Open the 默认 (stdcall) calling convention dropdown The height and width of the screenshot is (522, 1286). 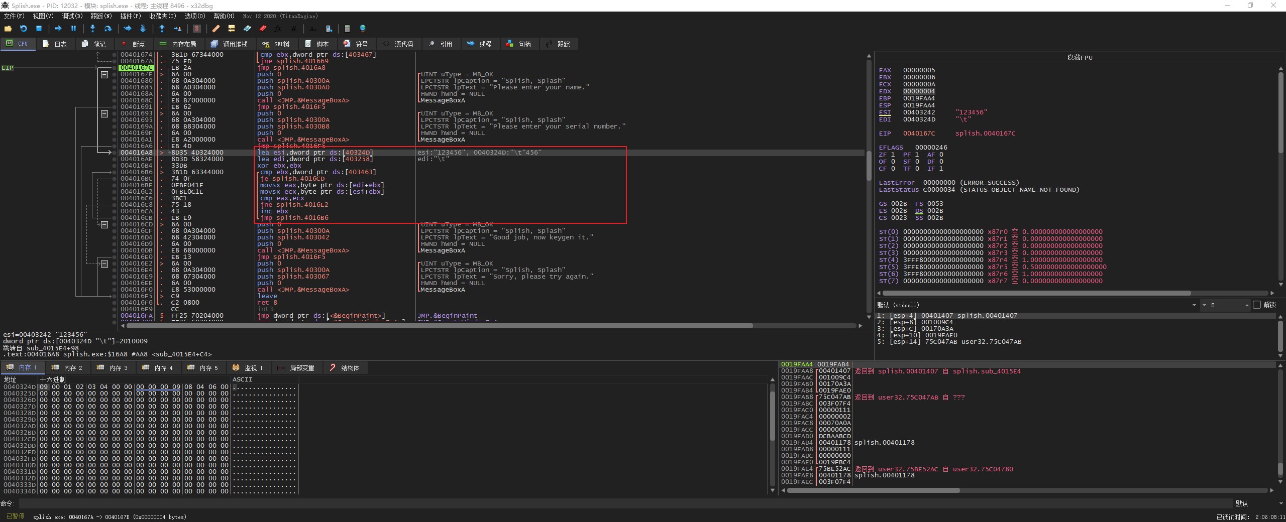click(x=1194, y=305)
